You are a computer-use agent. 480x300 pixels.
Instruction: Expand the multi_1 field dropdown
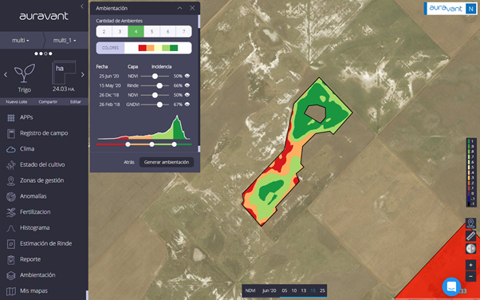coord(65,41)
